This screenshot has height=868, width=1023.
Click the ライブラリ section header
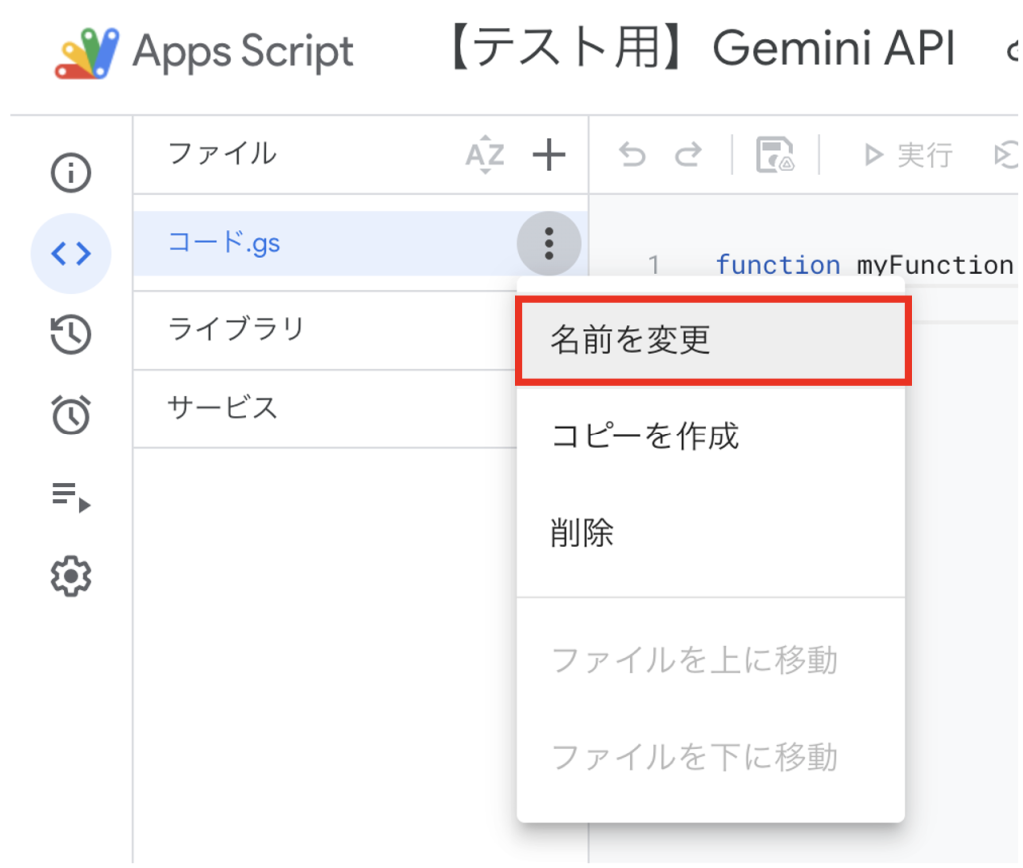(236, 329)
